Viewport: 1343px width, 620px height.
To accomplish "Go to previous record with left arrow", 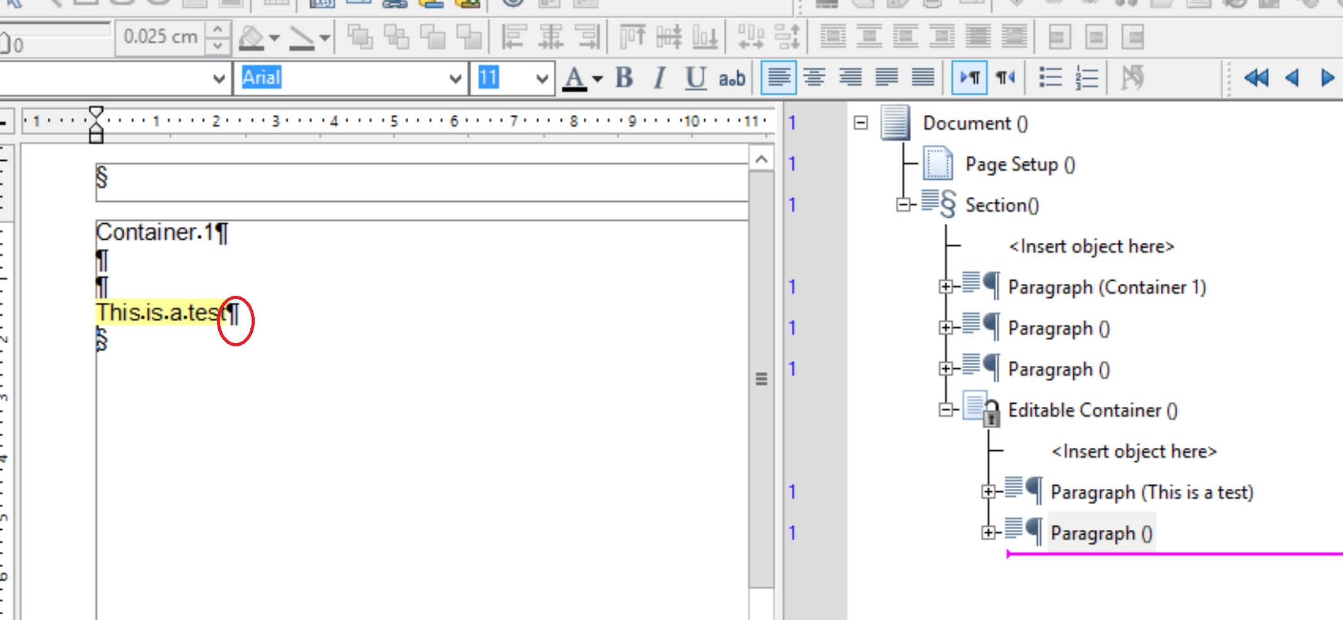I will click(x=1292, y=78).
